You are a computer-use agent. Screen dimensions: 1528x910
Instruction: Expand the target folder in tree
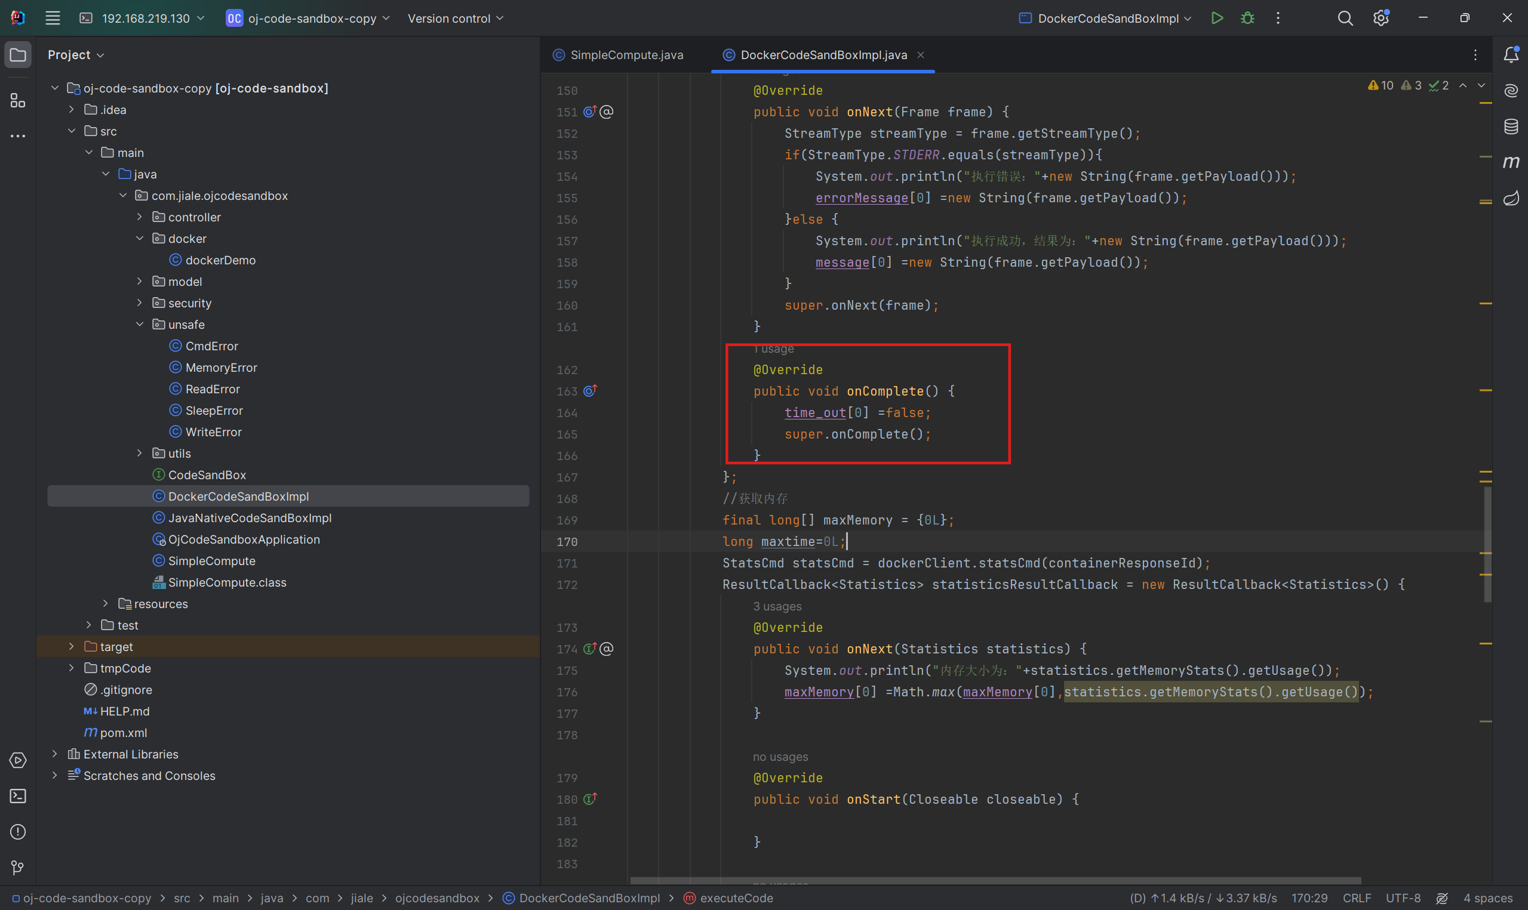pyautogui.click(x=71, y=647)
